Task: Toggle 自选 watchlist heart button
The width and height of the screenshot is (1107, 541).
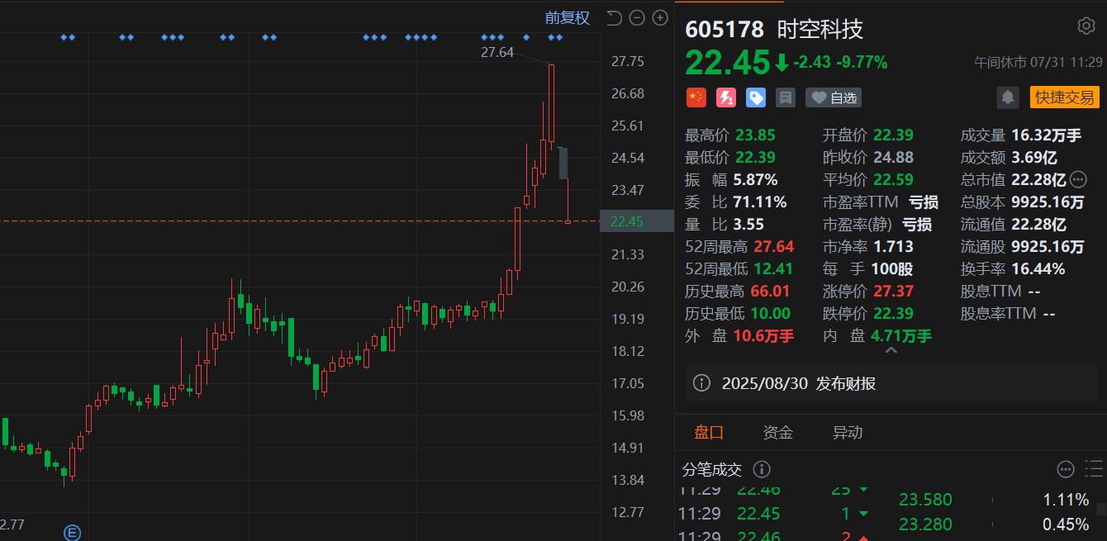Action: tap(834, 97)
